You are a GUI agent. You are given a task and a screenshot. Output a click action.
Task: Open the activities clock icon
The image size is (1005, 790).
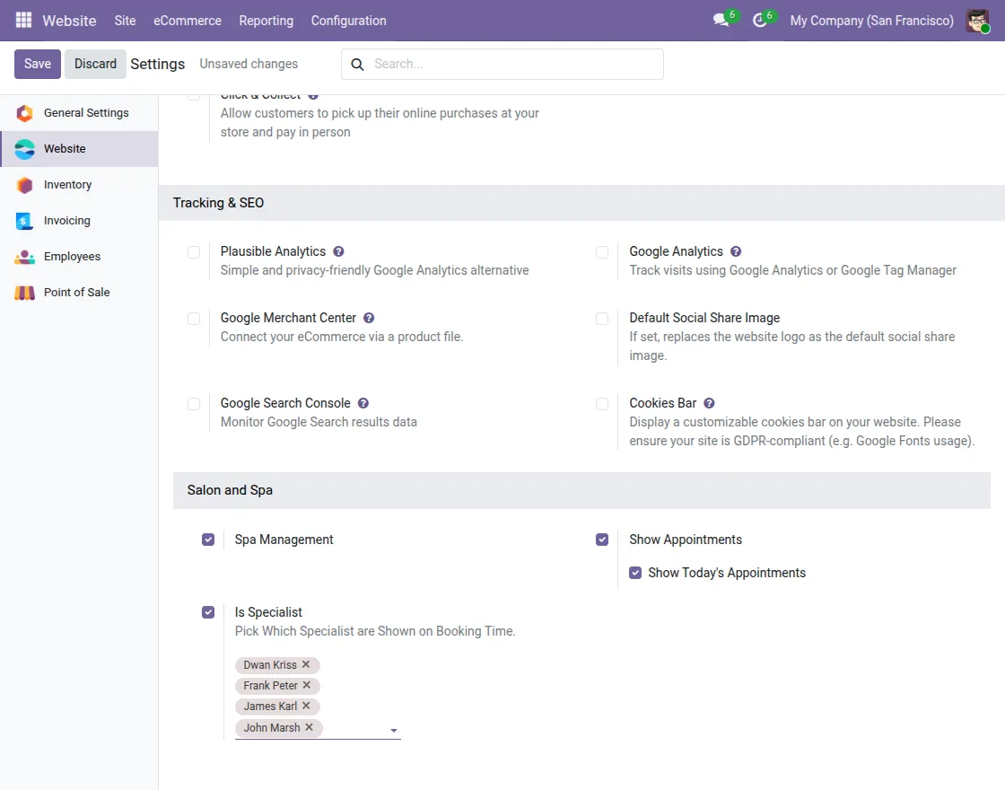759,20
